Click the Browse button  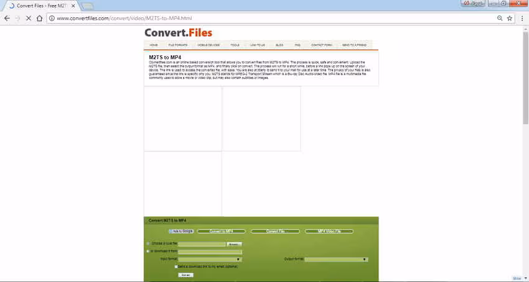coord(235,244)
